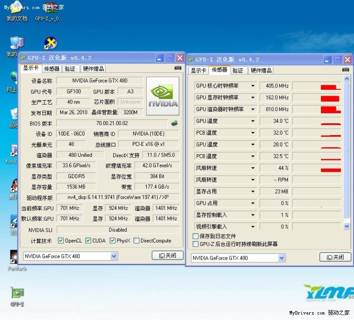
Task: Click the screenshot camera icon in left window
Action: pos(177,68)
